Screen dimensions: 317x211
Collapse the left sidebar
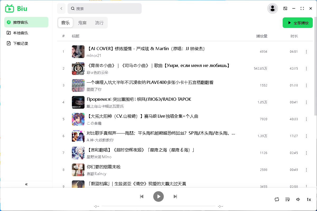tap(26, 184)
